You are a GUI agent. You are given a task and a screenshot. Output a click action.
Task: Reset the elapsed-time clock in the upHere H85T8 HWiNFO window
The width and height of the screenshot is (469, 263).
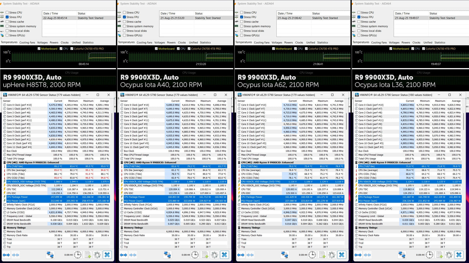pyautogui.click(x=78, y=255)
